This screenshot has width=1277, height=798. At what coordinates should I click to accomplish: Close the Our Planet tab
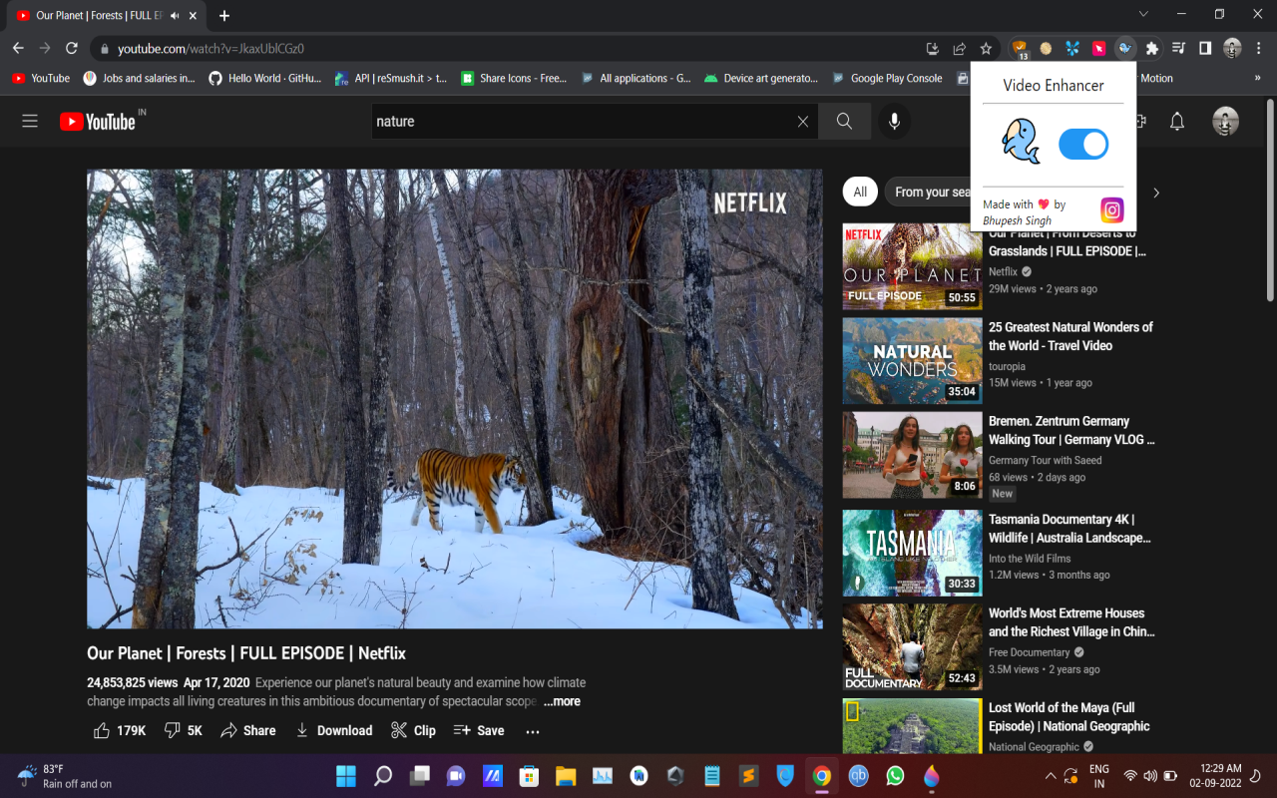tap(193, 16)
